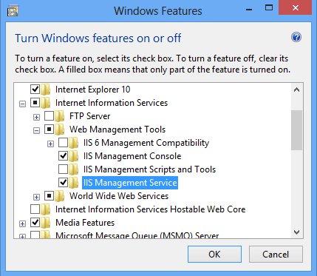Viewport: 317px width, 276px height.
Task: Minimize the Windows Features window
Action: (x=249, y=9)
